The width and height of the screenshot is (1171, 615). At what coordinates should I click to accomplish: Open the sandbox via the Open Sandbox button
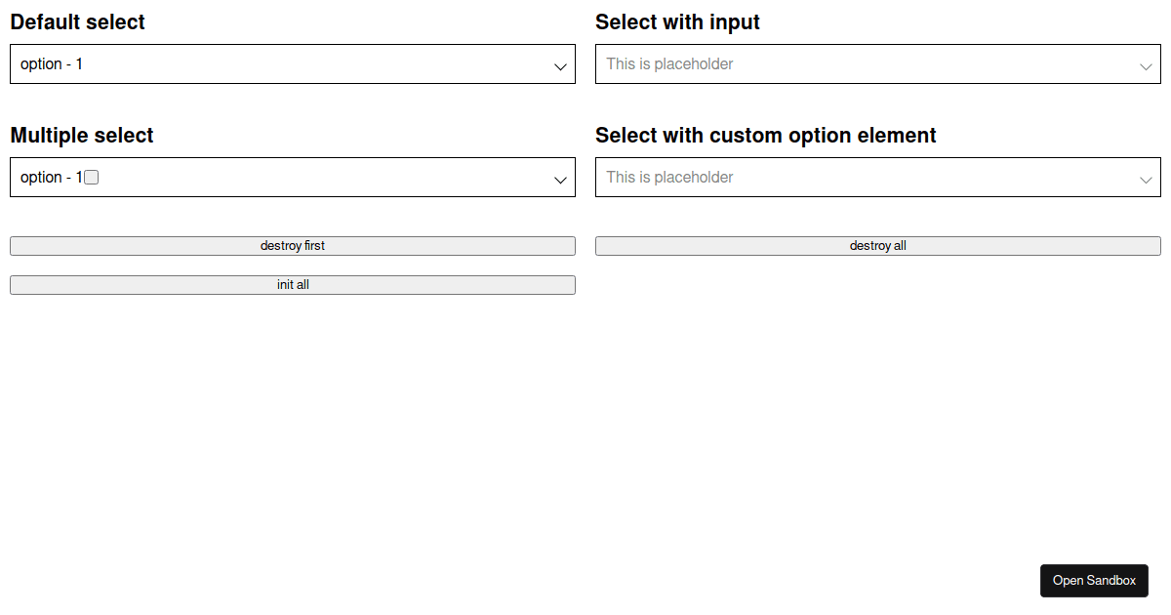pos(1094,581)
